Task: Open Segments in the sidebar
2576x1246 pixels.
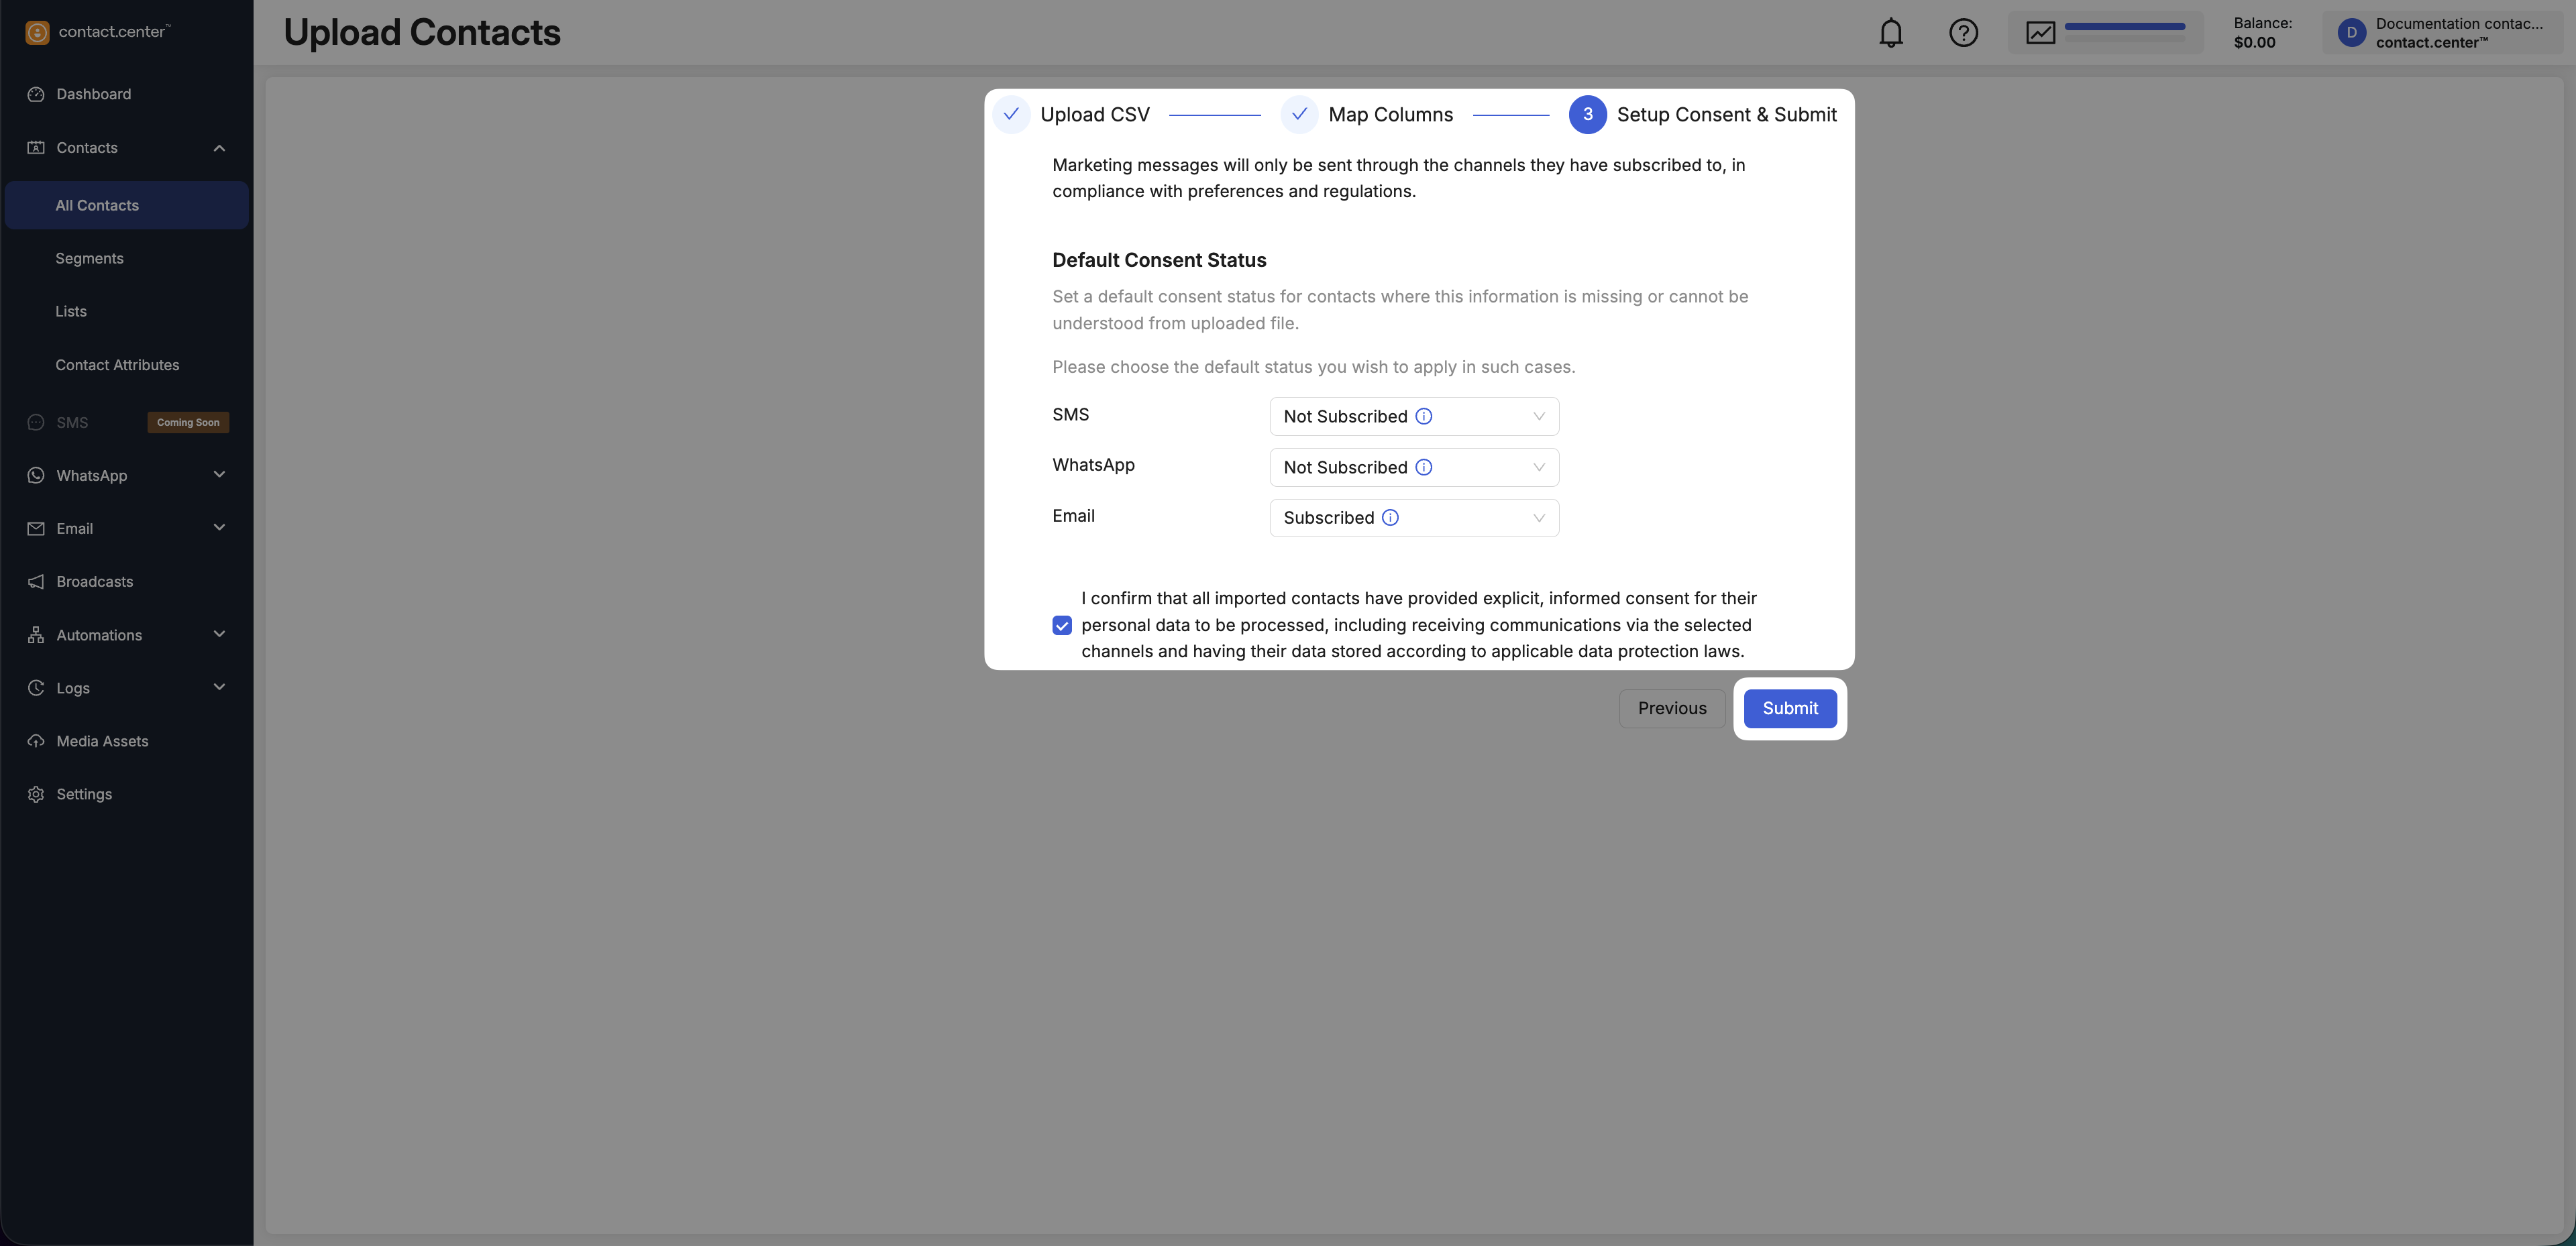Action: coord(90,259)
